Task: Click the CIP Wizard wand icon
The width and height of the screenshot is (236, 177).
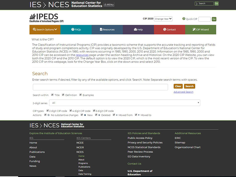Action: point(194,29)
